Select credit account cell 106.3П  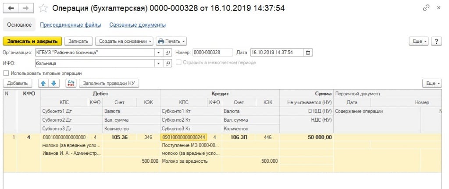click(x=239, y=137)
